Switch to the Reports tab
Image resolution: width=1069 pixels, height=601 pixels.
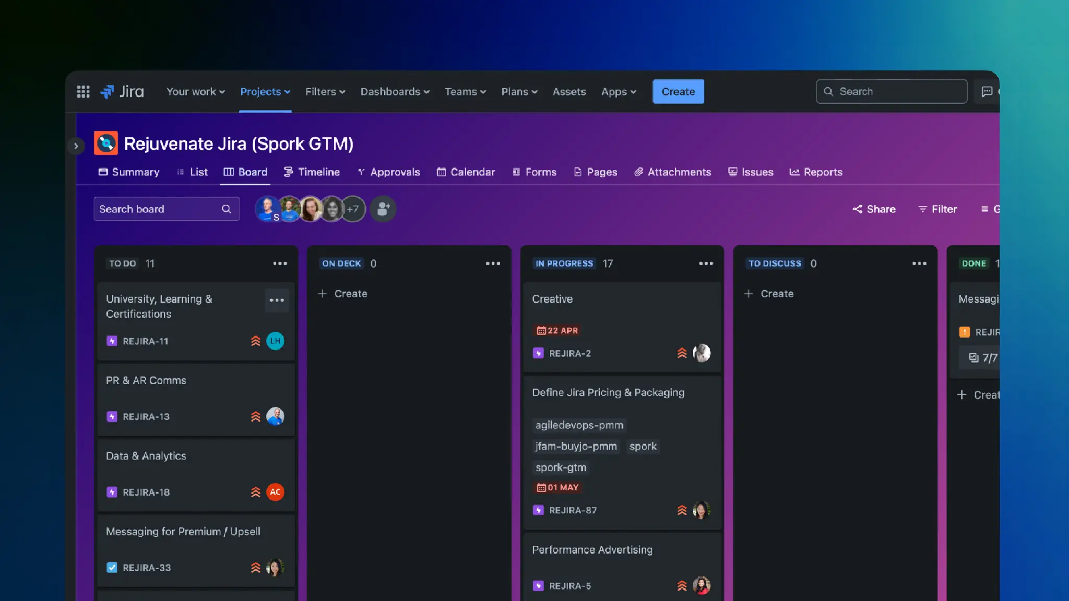(x=816, y=172)
